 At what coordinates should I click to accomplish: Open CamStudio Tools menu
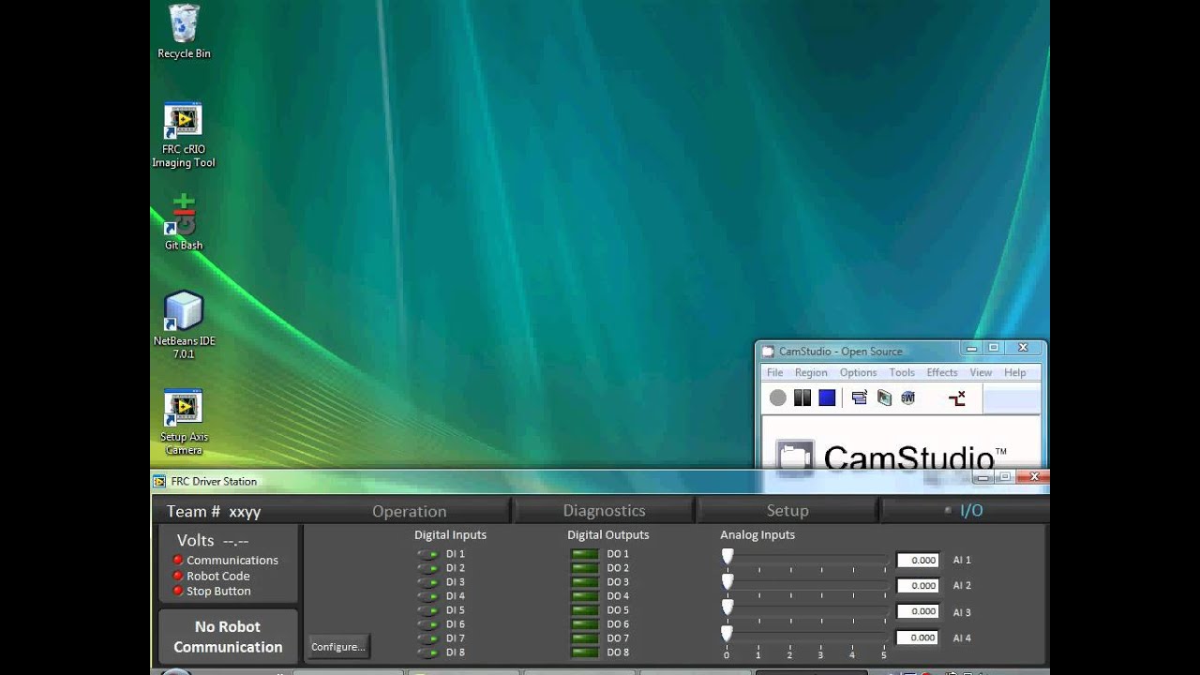tap(902, 372)
